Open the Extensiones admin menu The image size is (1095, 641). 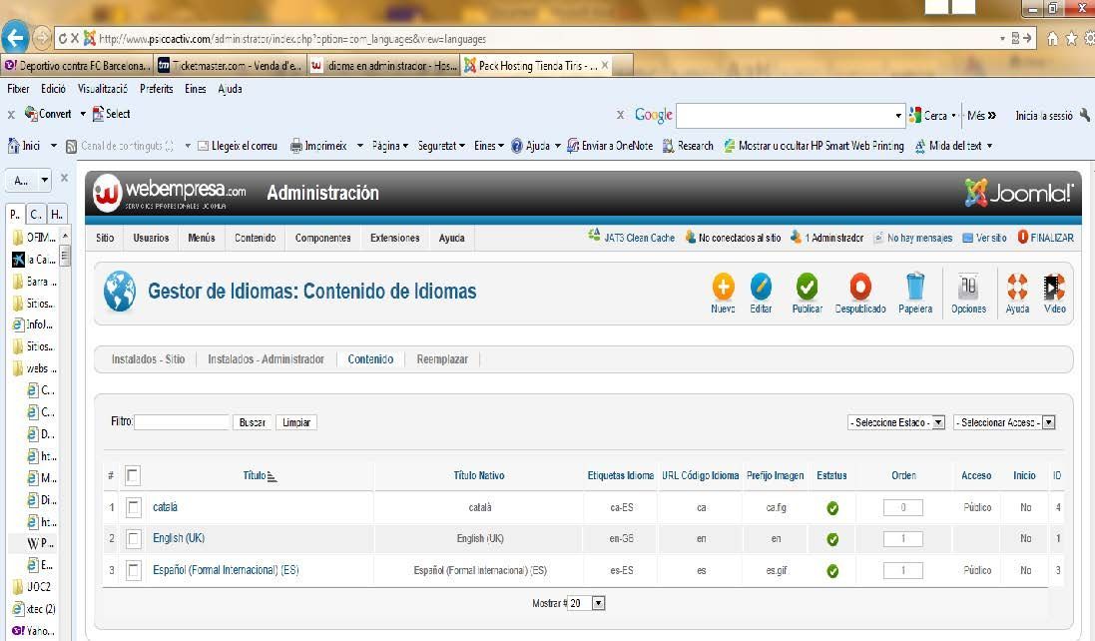click(x=394, y=238)
